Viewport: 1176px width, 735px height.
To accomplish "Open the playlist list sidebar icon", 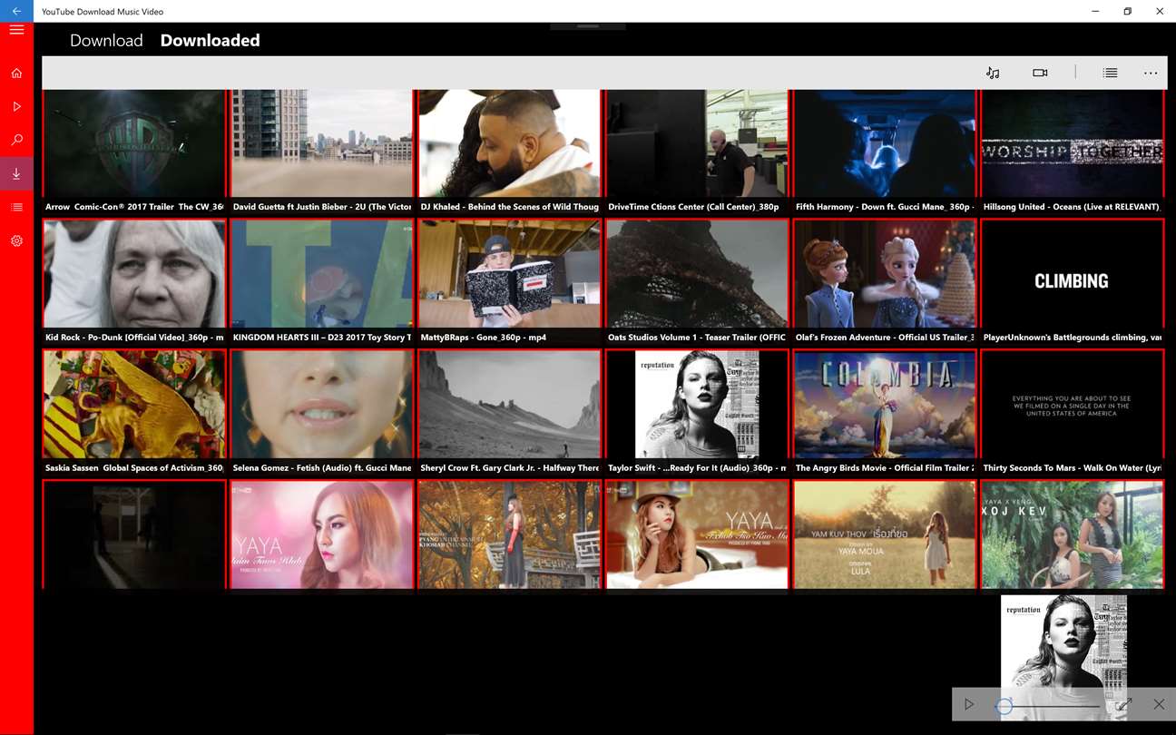I will point(16,208).
